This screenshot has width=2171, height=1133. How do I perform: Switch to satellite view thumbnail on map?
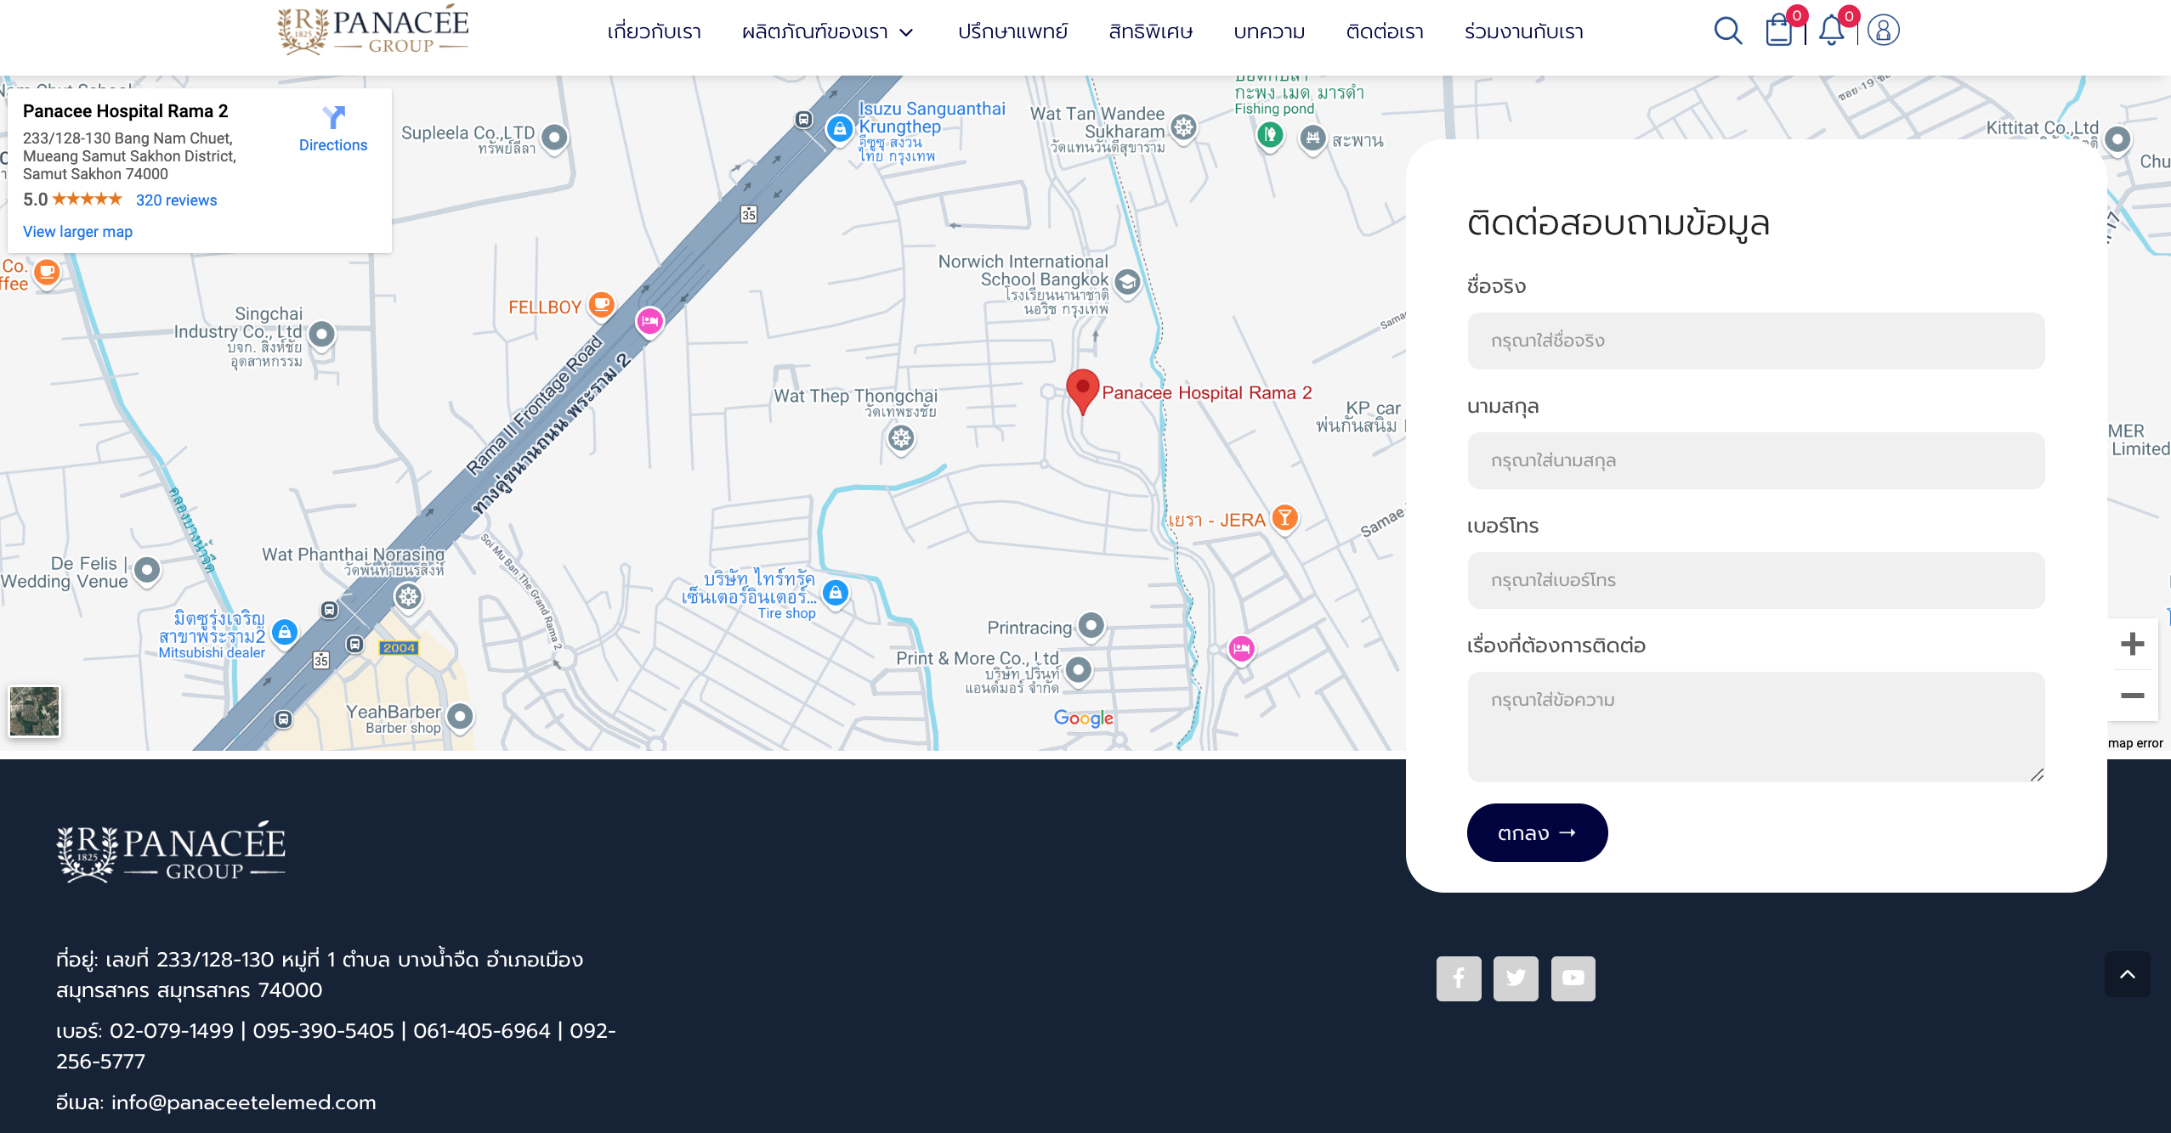34,711
